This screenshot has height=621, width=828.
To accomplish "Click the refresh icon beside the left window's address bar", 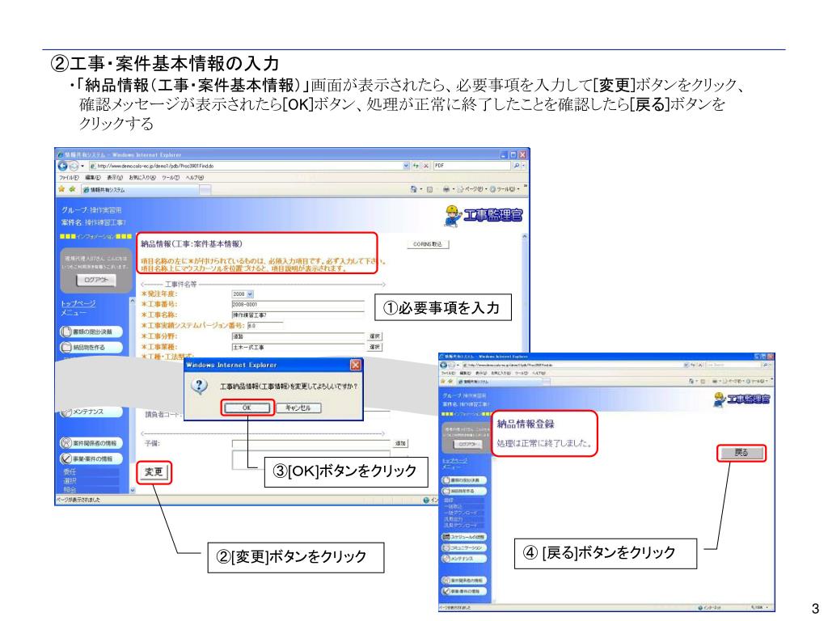I will pyautogui.click(x=416, y=166).
